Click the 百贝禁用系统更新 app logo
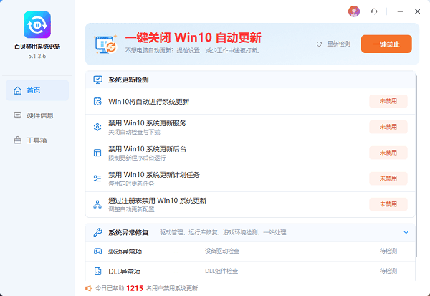 click(x=37, y=24)
